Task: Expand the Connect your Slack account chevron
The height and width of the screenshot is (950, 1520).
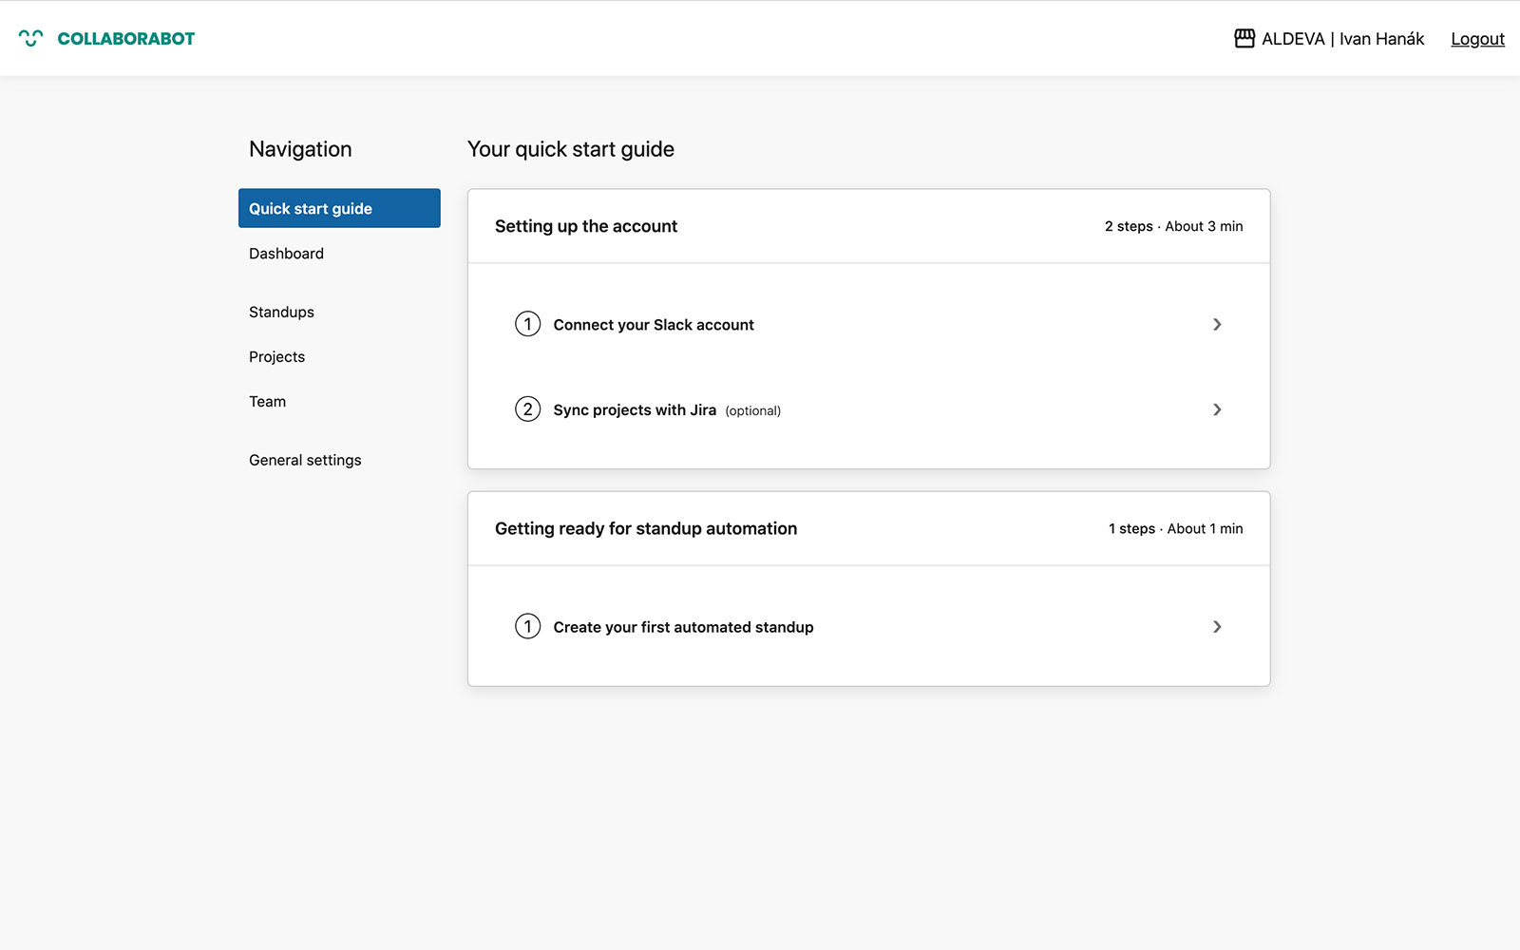Action: (x=1217, y=324)
